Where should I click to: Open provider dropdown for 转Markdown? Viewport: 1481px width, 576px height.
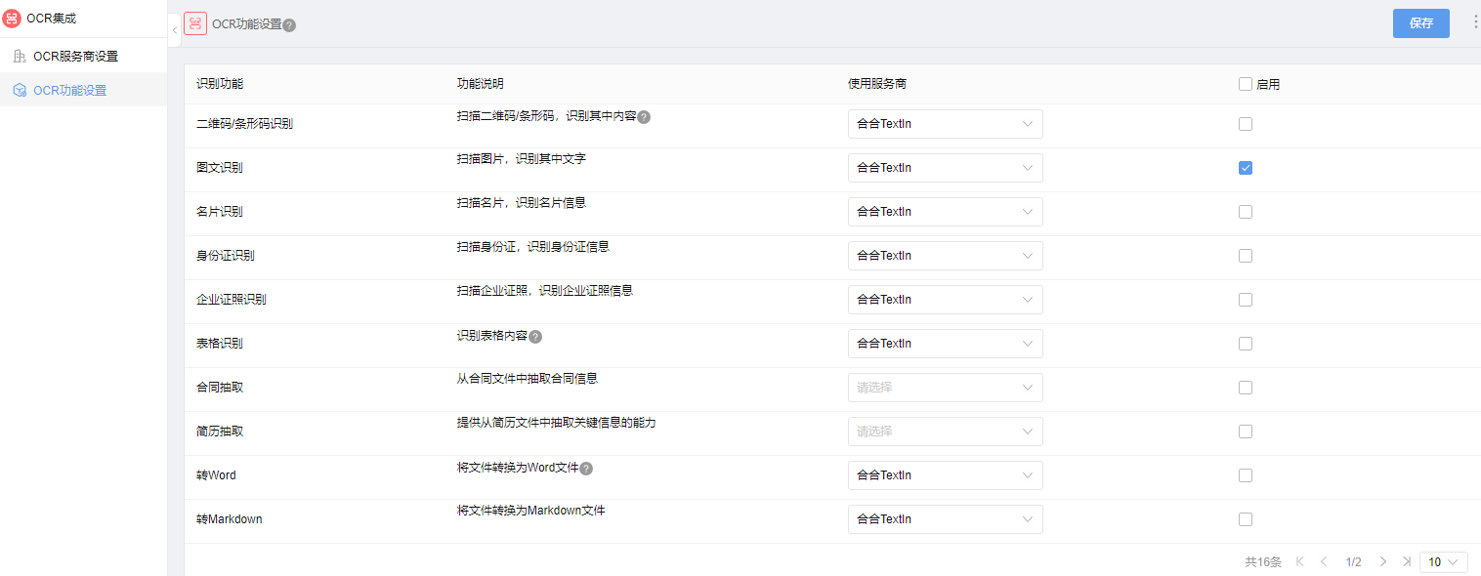pyautogui.click(x=945, y=519)
